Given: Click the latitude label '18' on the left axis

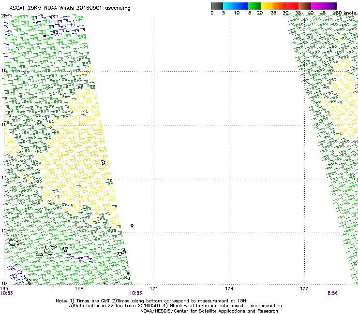Looking at the screenshot, I should [4, 70].
